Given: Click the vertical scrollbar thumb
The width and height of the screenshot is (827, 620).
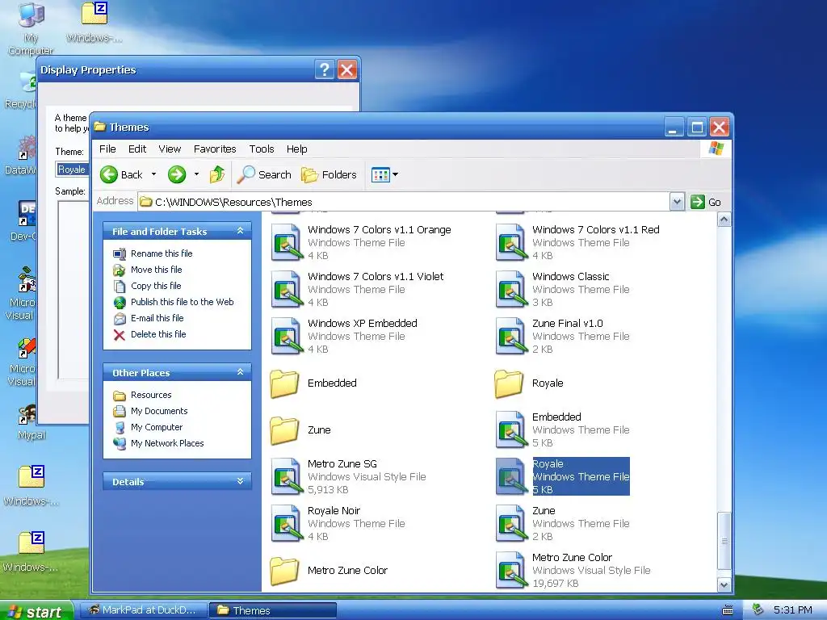Looking at the screenshot, I should [x=724, y=541].
